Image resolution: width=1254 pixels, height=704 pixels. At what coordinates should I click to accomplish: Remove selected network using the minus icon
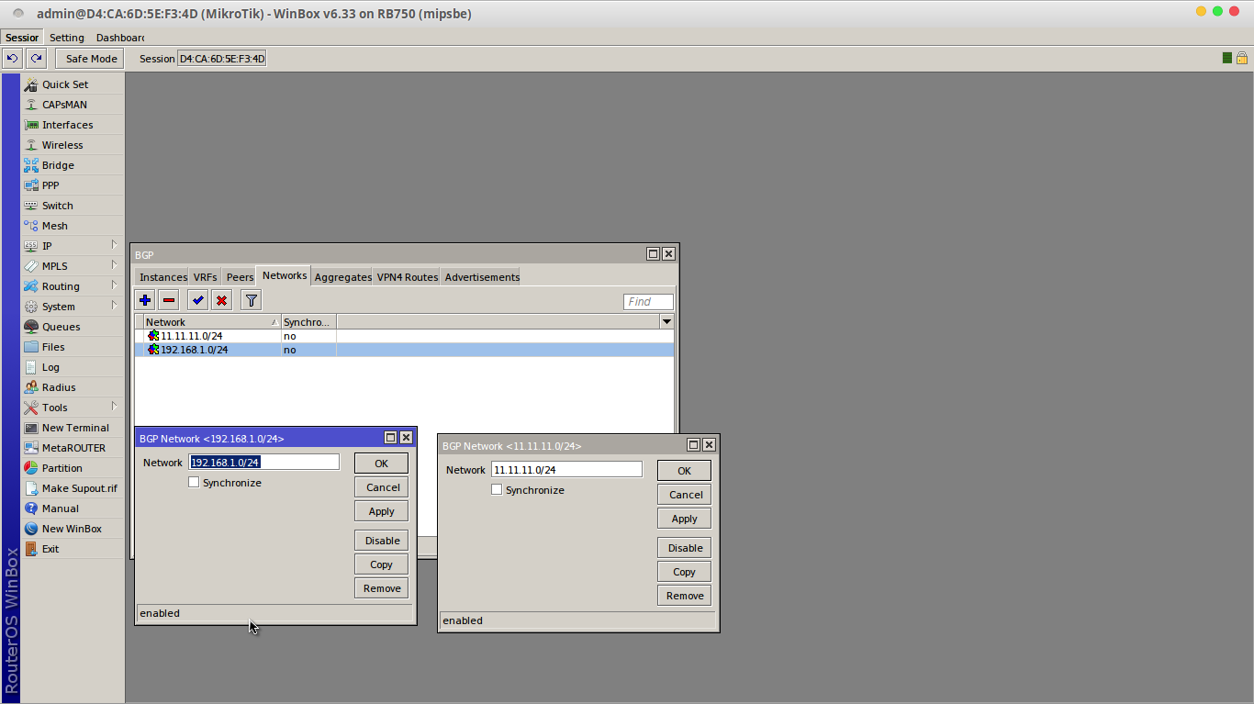[x=168, y=299]
